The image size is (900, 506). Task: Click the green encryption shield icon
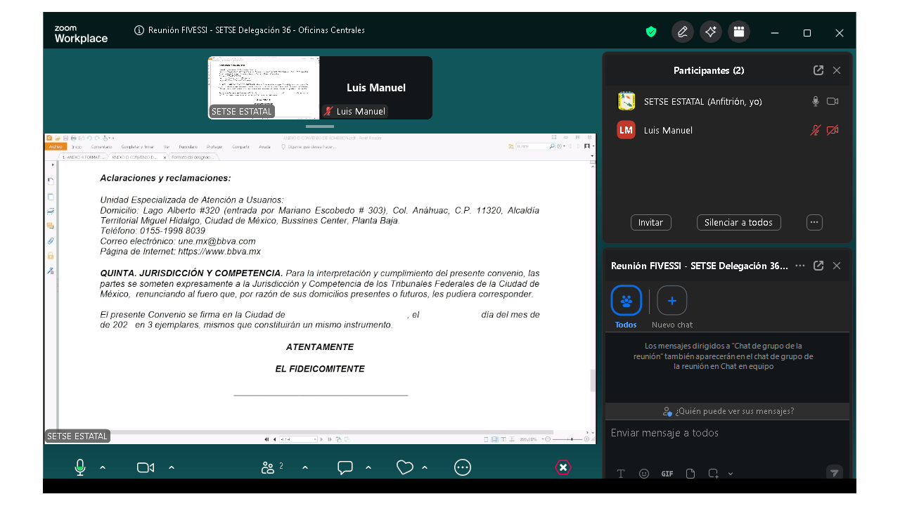[x=651, y=32]
